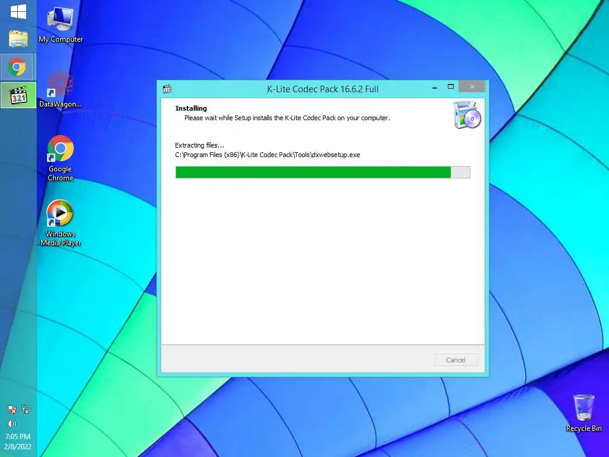Select the DataWagon desktop shortcut
Image resolution: width=609 pixels, height=457 pixels.
[x=61, y=90]
